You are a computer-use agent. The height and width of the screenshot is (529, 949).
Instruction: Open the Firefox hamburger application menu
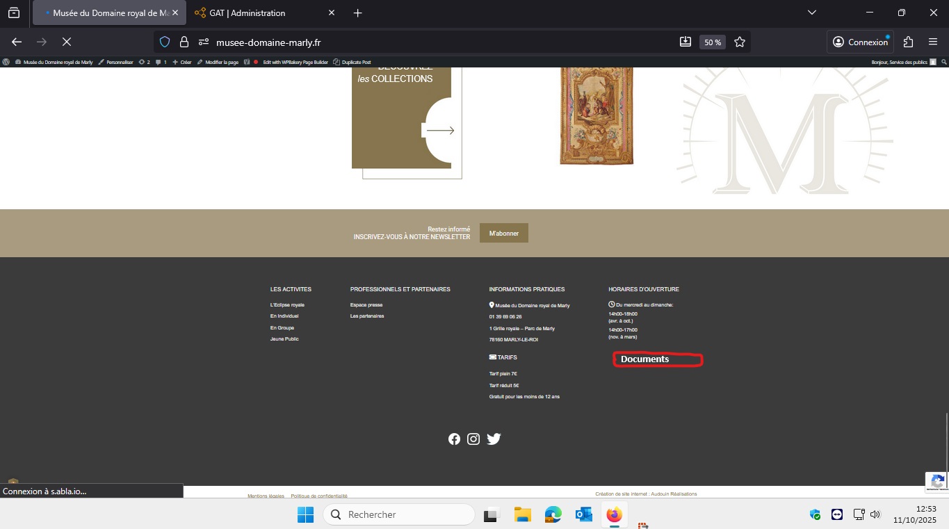933,42
